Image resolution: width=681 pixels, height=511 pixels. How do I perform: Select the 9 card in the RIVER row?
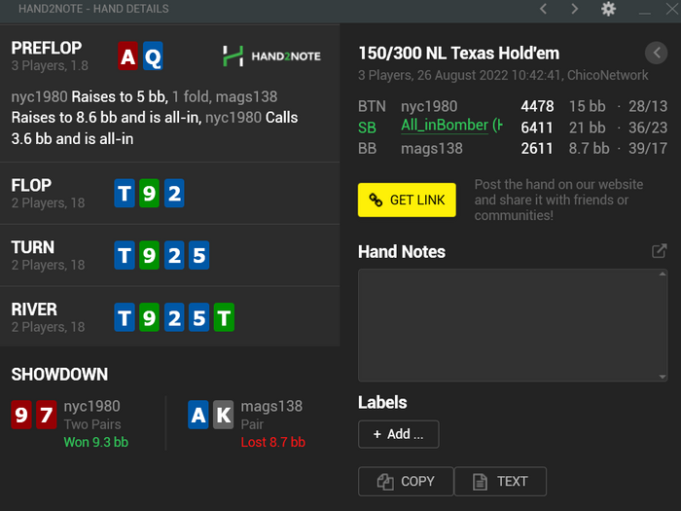coord(150,317)
